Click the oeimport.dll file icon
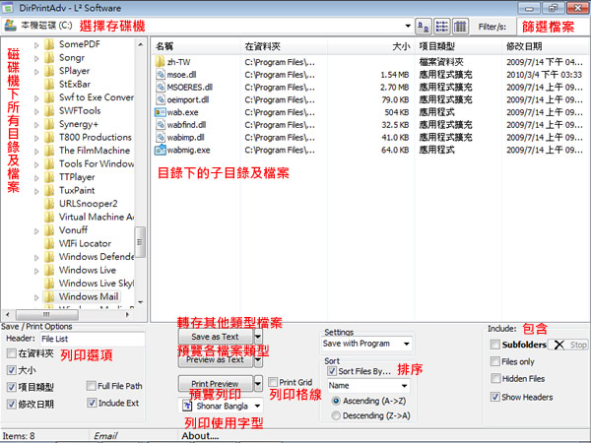 161,99
